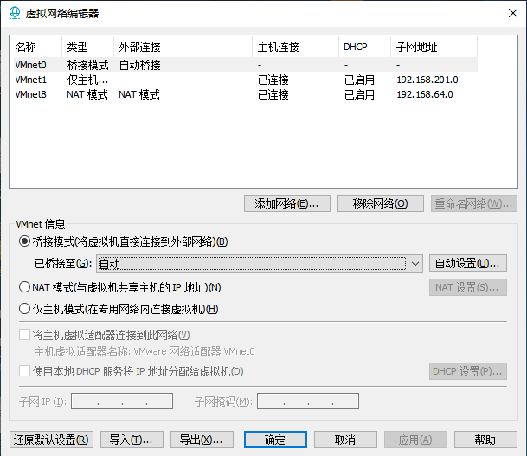Image resolution: width=527 pixels, height=456 pixels.
Task: Toggle 使用本地 DHCP 服务 checkbox
Action: pyautogui.click(x=24, y=371)
